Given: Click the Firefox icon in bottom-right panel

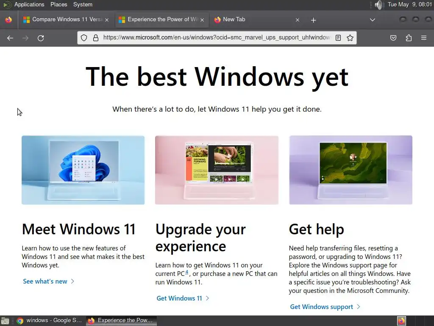Looking at the screenshot, I should pyautogui.click(x=401, y=321).
